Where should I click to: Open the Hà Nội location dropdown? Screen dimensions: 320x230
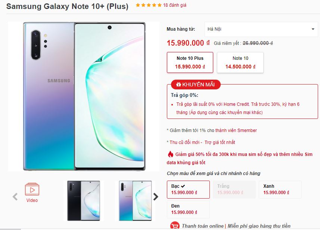point(261,29)
